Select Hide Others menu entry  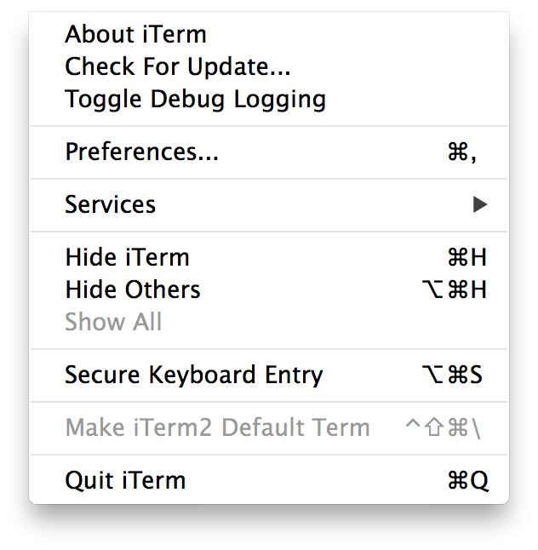tap(132, 290)
